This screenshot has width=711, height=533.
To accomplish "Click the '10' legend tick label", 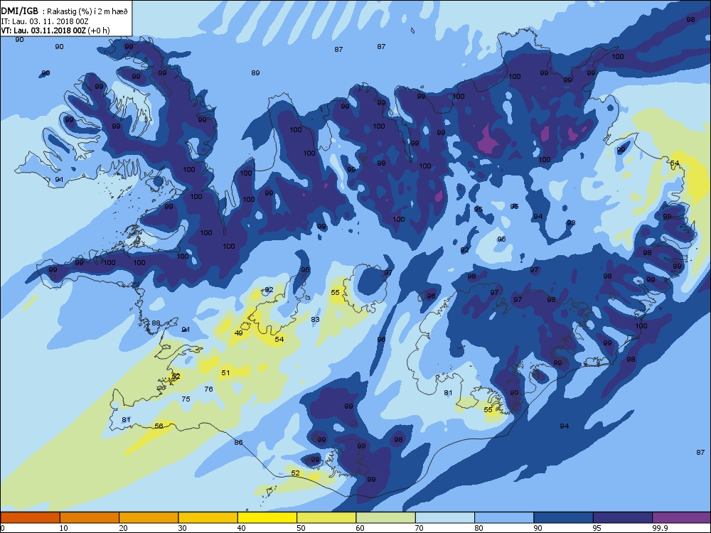I will [63, 528].
